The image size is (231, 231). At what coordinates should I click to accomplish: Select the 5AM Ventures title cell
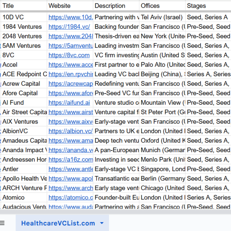click(24, 46)
